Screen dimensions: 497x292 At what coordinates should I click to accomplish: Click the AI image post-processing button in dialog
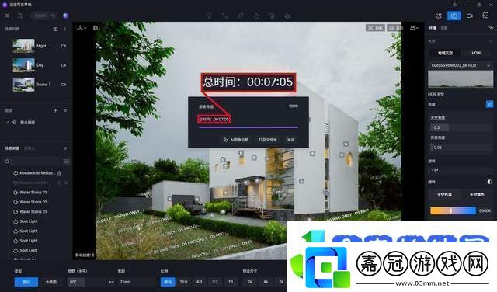[236, 140]
